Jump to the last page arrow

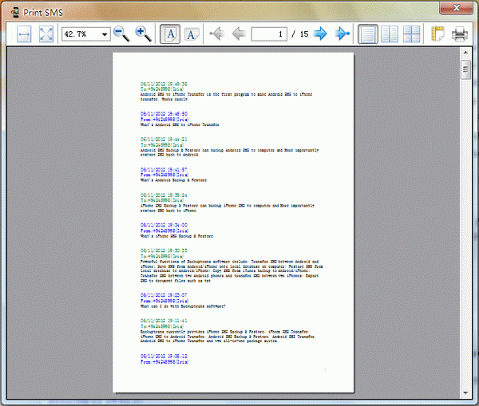342,34
